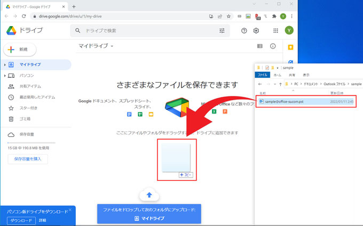Go back in the Explorer window
Image resolution: width=363 pixels, height=226 pixels.
click(x=260, y=84)
